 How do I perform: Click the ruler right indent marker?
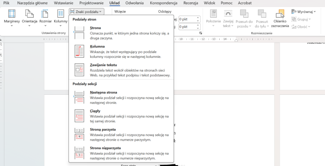coord(236,40)
